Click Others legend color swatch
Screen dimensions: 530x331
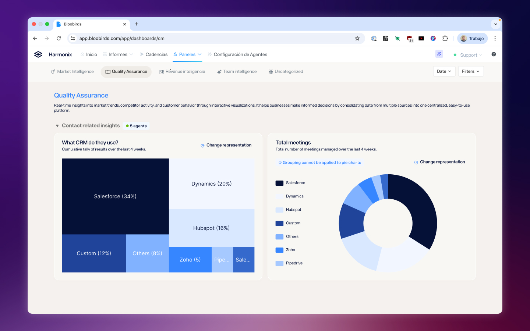pyautogui.click(x=279, y=237)
